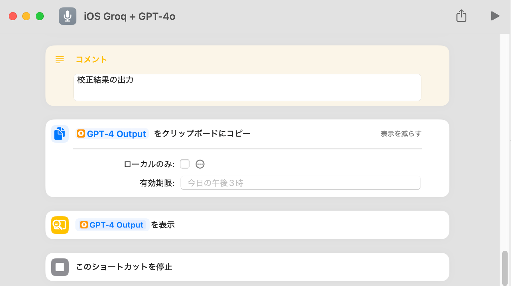
Task: Select the このショートカットを停止 action
Action: tap(124, 267)
